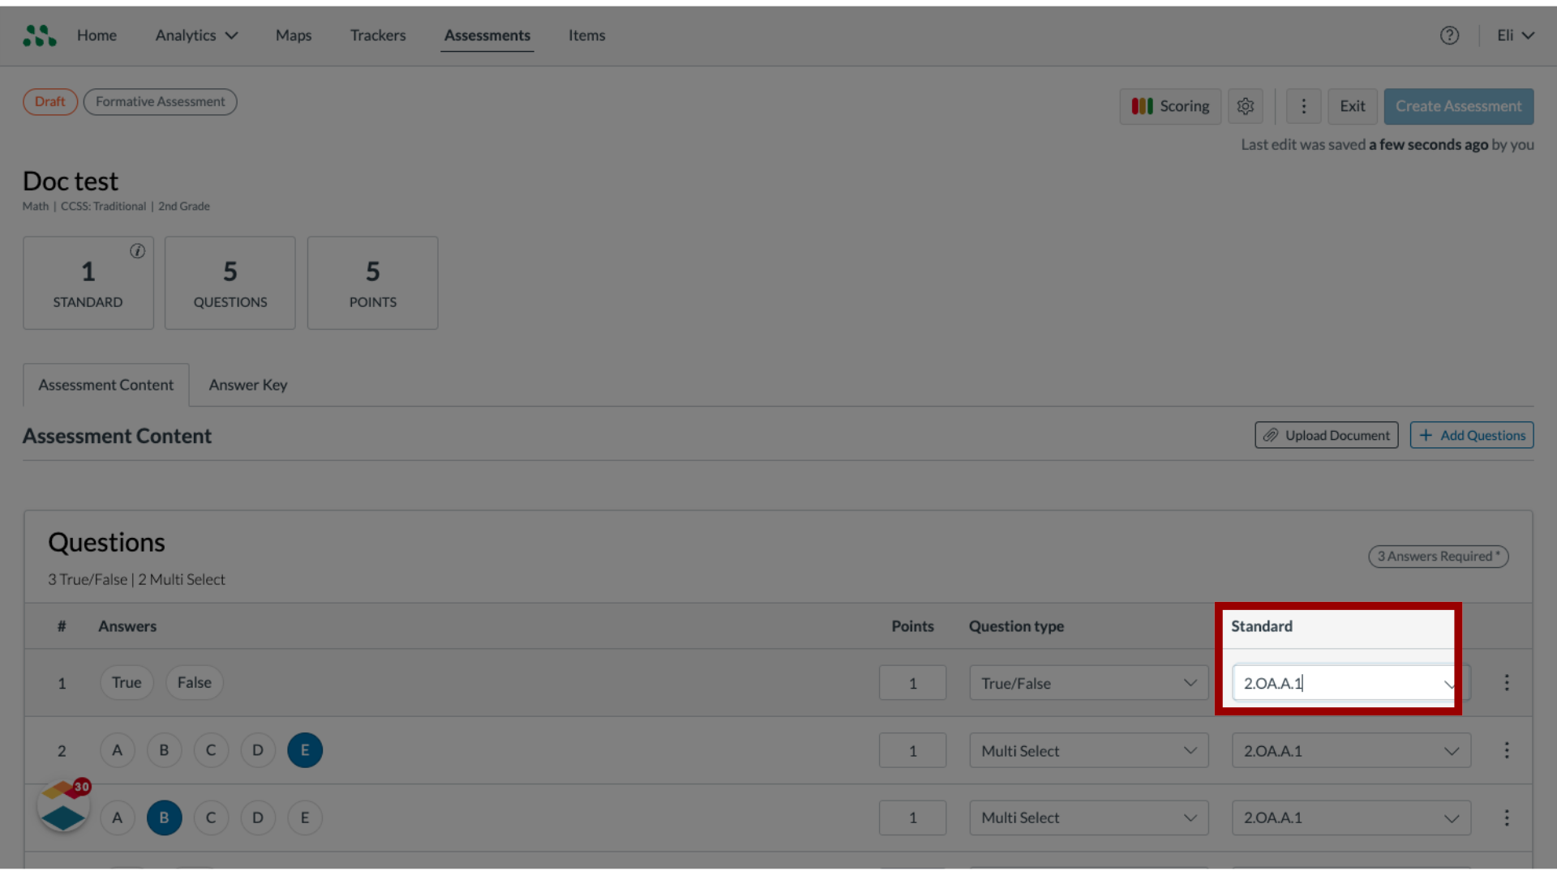This screenshot has height=875, width=1557.
Task: Deselect answer B for question 3
Action: pyautogui.click(x=164, y=818)
